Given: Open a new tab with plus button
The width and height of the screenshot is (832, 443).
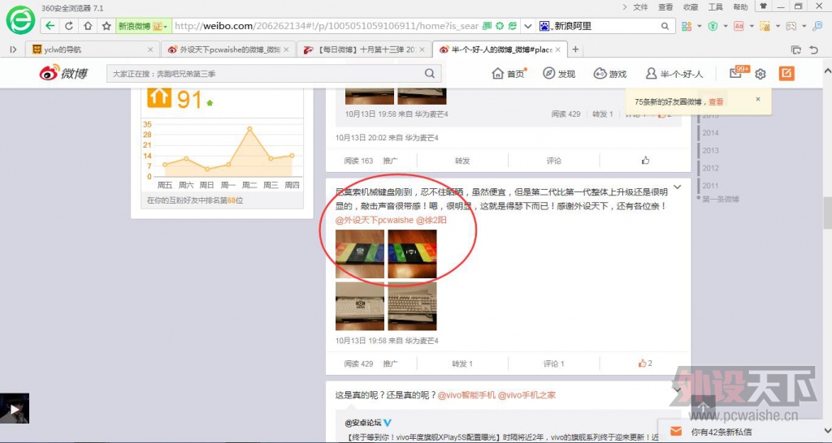Looking at the screenshot, I should point(575,49).
